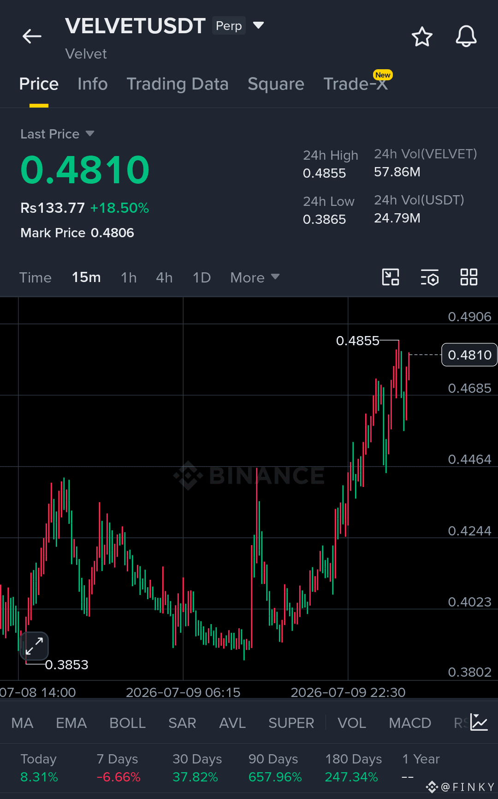Tap the 7 Days -6.66% performance
Image resolution: width=498 pixels, height=799 pixels.
[118, 768]
